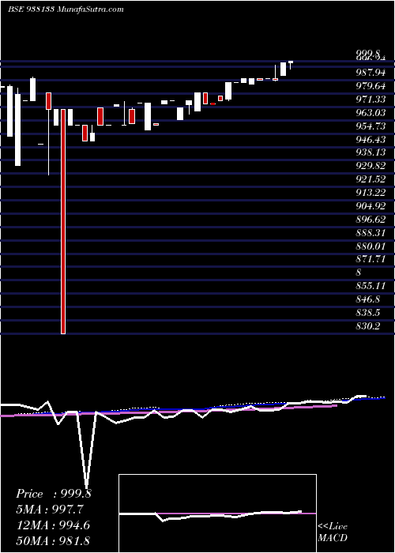
Task: Click the 987.94 price axis label
Action: [x=371, y=73]
